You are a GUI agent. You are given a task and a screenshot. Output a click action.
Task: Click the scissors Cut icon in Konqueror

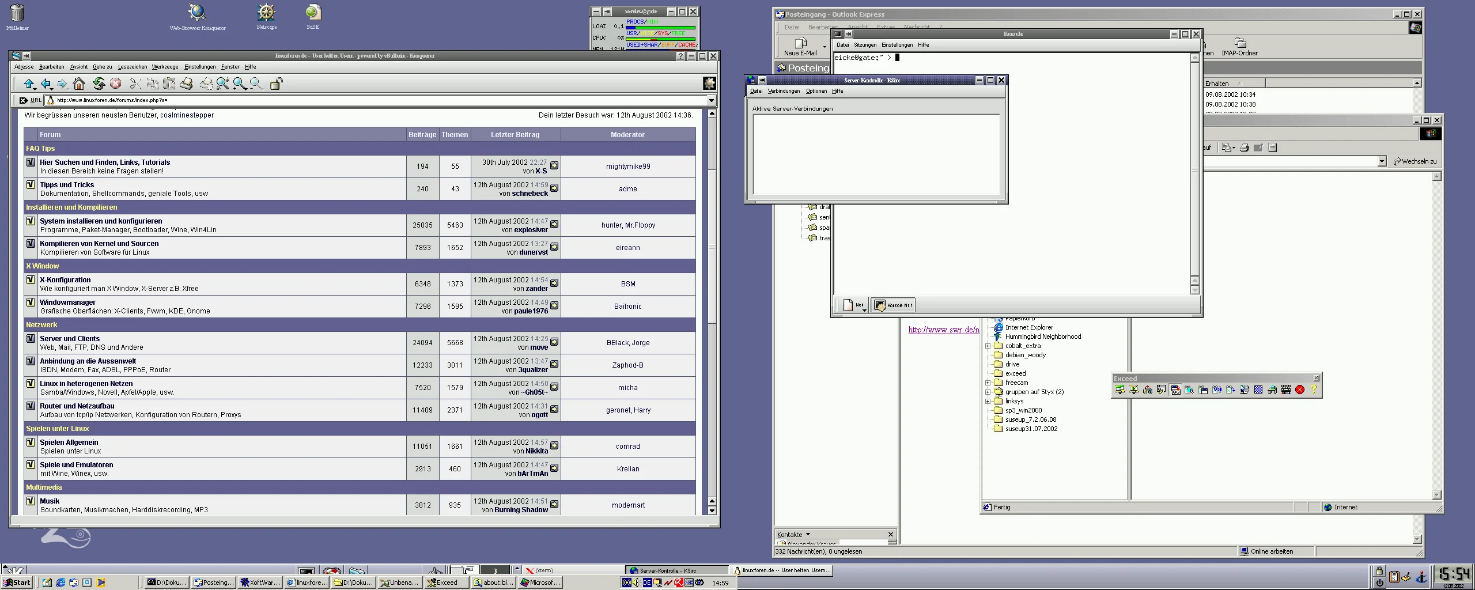pyautogui.click(x=135, y=84)
